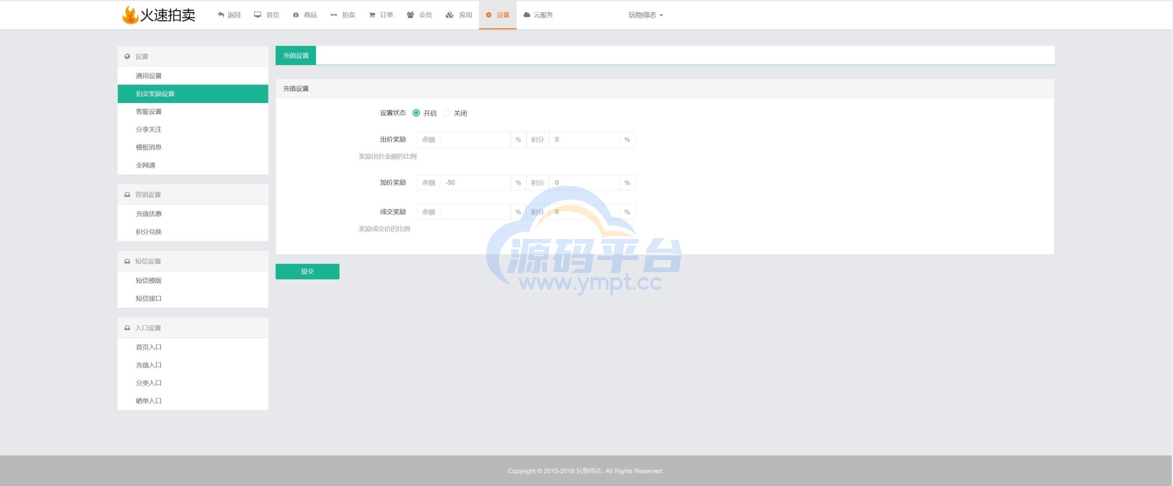The height and width of the screenshot is (486, 1173).
Task: Click the 短信设置 section header
Action: click(x=193, y=261)
